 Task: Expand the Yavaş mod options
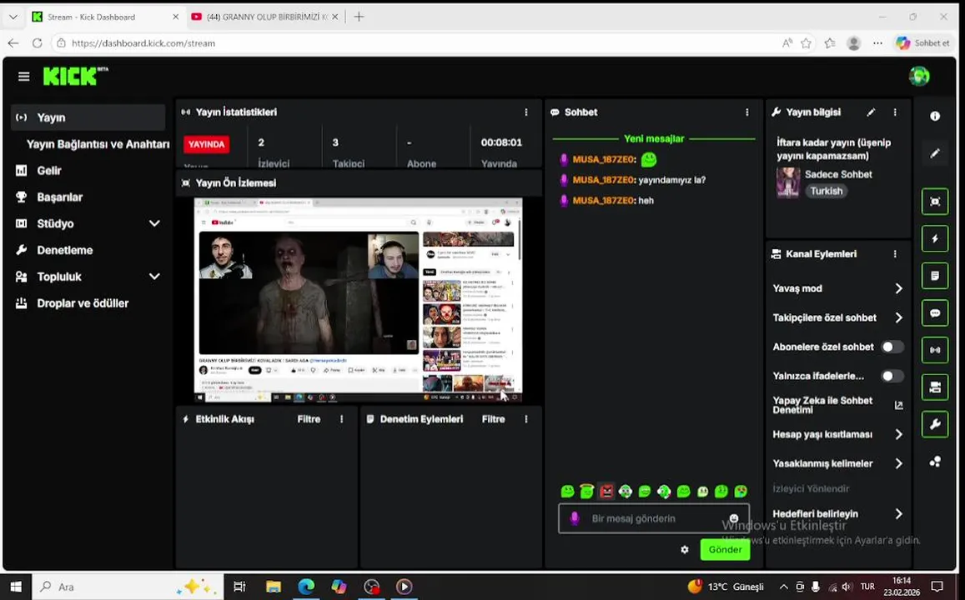click(x=898, y=288)
